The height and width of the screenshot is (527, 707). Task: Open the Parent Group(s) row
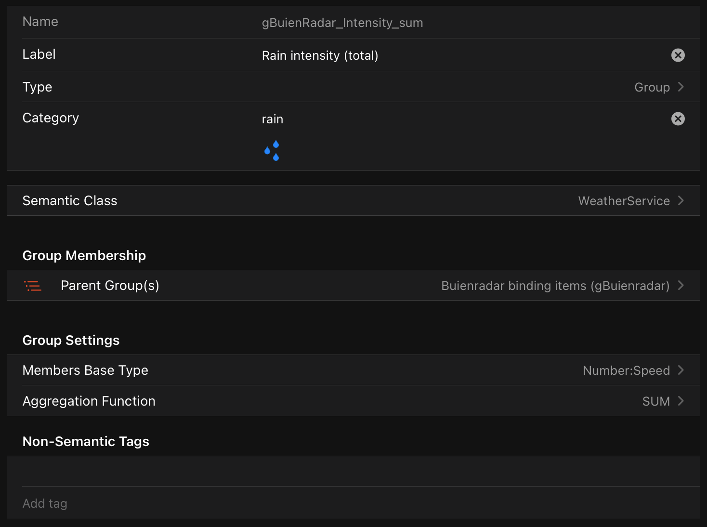tap(110, 286)
